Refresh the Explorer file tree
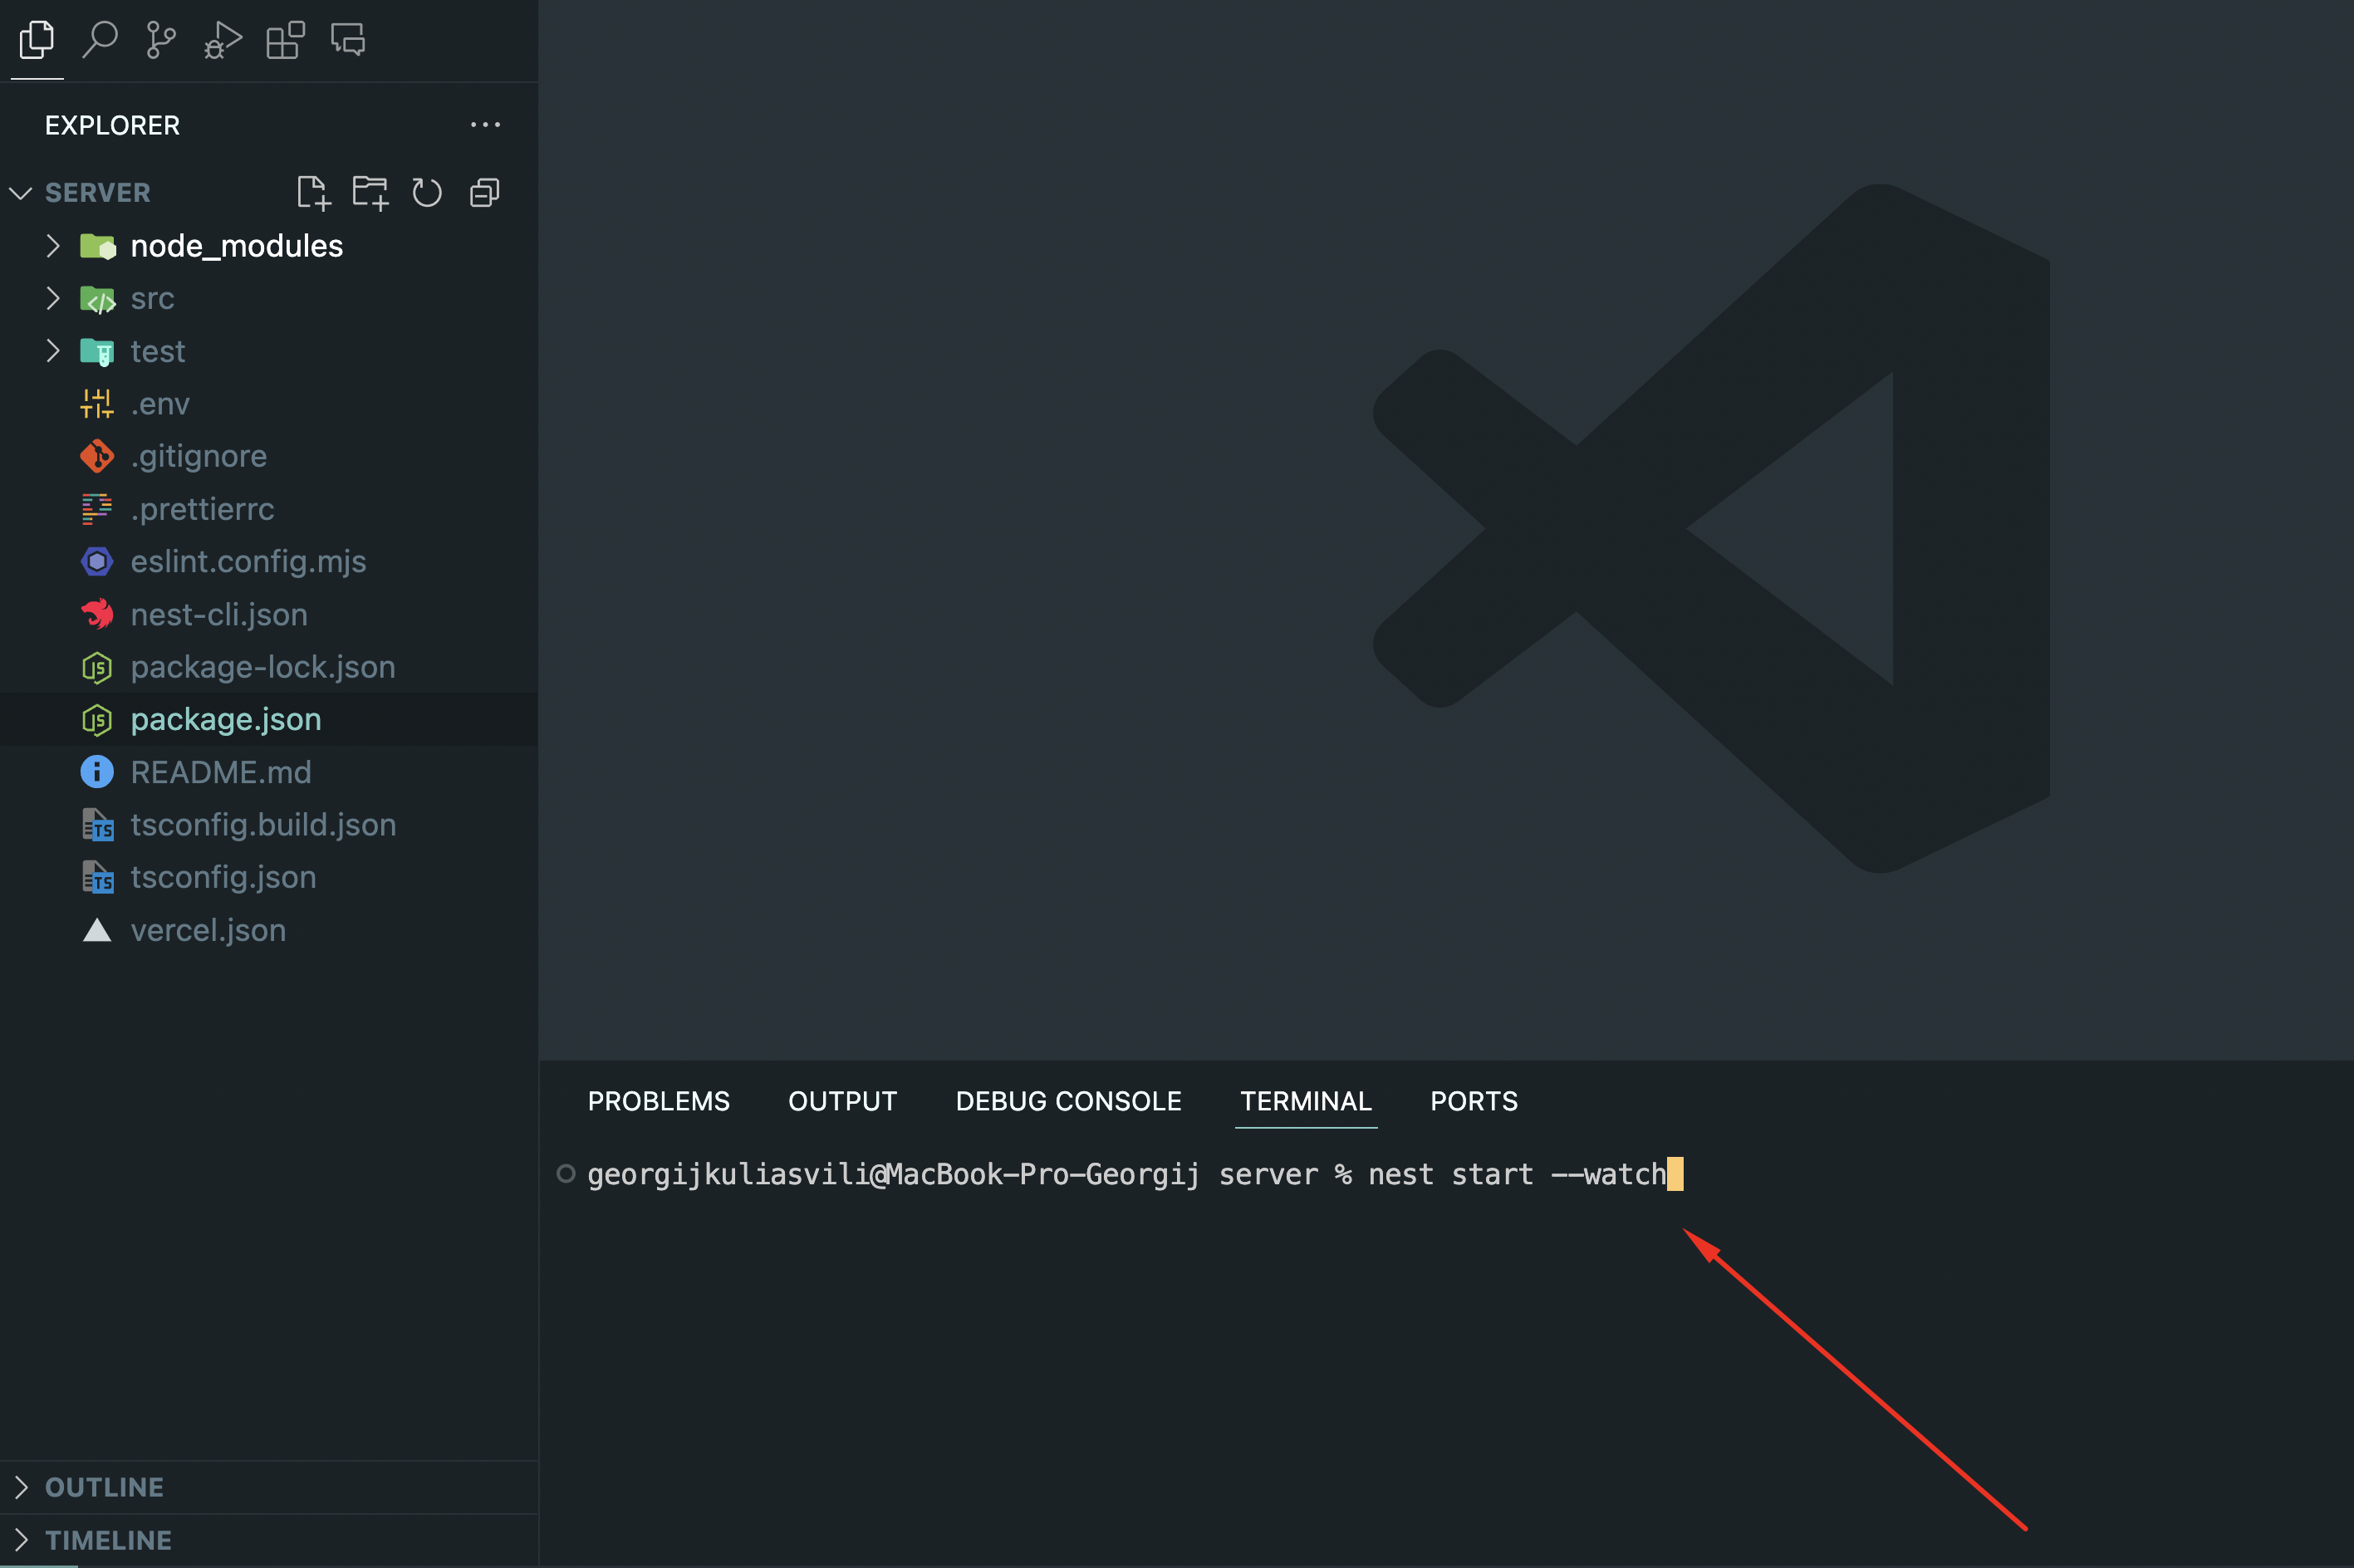Image resolution: width=2354 pixels, height=1568 pixels. click(x=427, y=192)
